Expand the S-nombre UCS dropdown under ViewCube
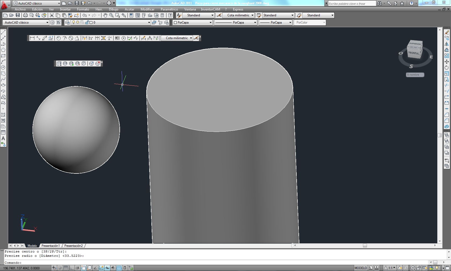Viewport: 451px width, 271px height. (x=415, y=75)
